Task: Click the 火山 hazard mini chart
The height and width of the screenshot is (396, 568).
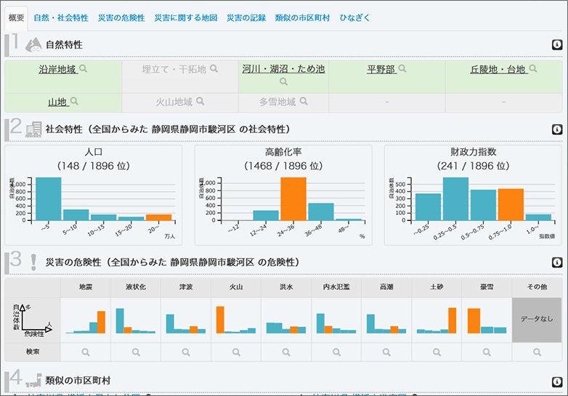Action: 235,319
